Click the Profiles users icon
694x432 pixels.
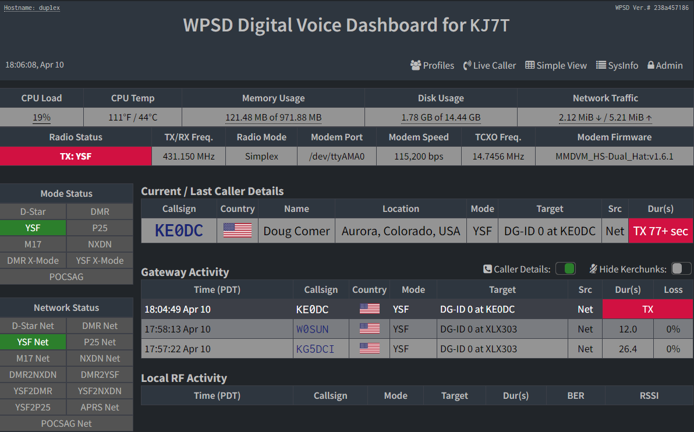click(416, 65)
